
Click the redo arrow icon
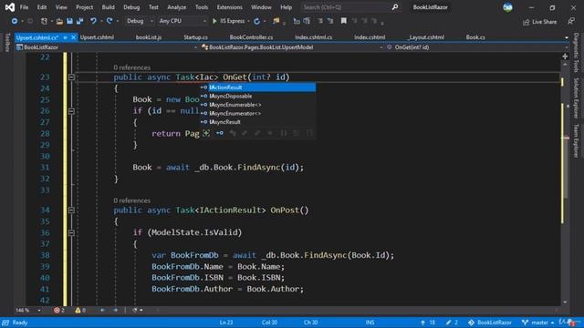(x=109, y=21)
